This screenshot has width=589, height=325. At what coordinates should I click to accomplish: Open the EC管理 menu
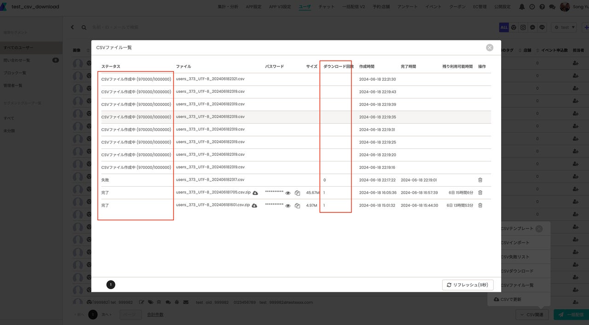[479, 7]
